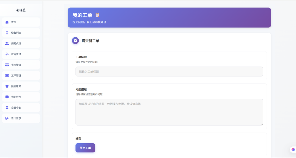Open the 首页 menu item
Viewport: 296px width, 158px height.
21,22
